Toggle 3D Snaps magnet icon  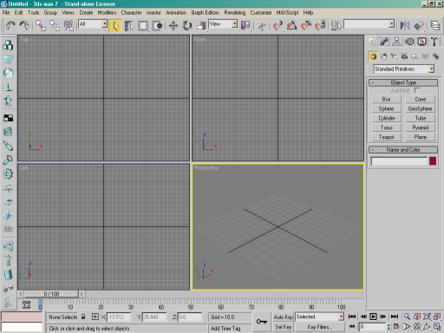[x=277, y=25]
